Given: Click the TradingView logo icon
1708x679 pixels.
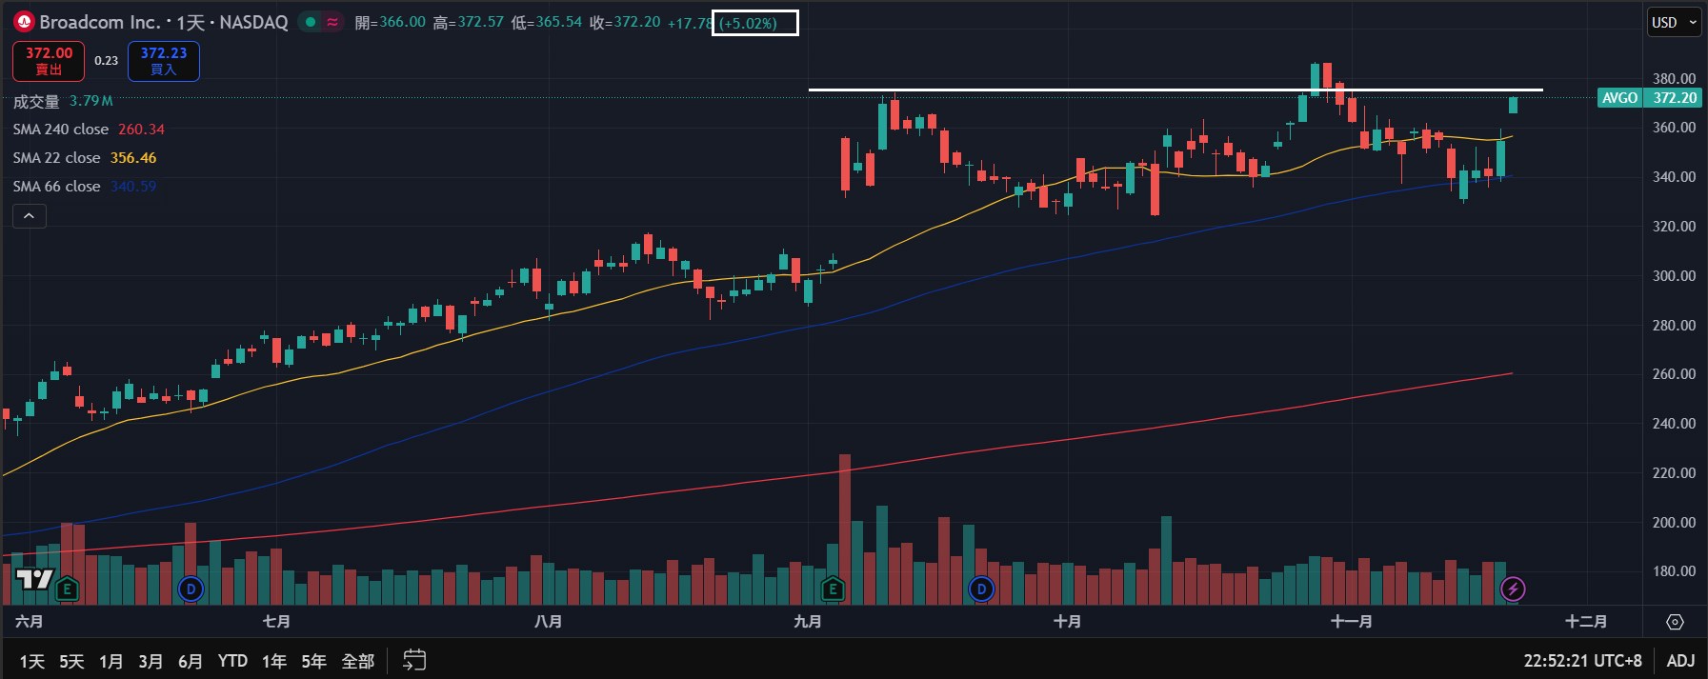Looking at the screenshot, I should pos(34,579).
